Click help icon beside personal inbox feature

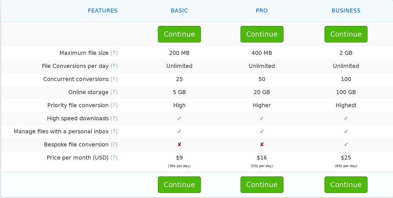point(114,131)
